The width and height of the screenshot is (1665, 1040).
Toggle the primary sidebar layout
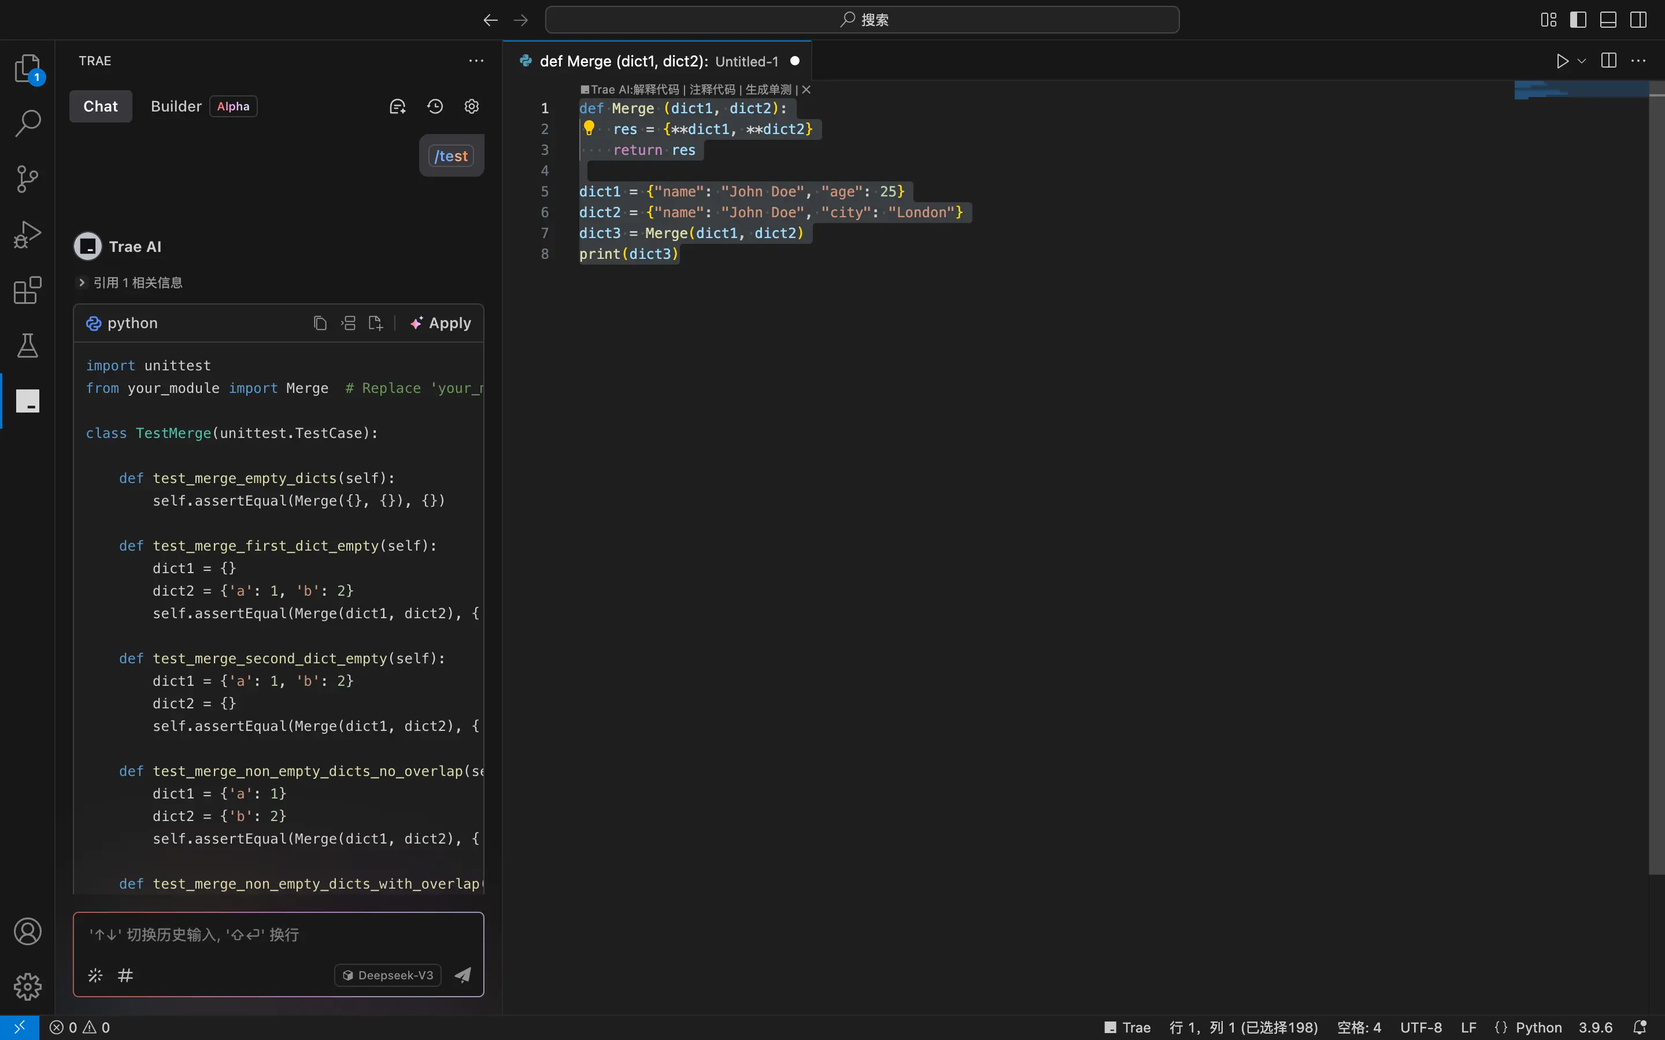coord(1578,20)
